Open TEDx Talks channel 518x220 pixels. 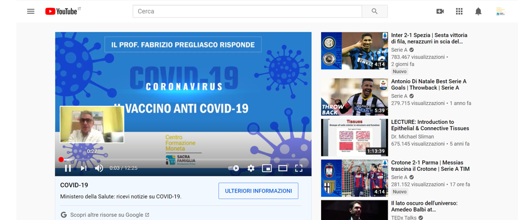(x=404, y=218)
